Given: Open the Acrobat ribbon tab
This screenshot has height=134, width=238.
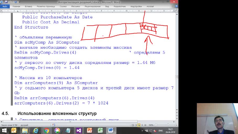Looking at the screenshot, I should coord(150,7).
